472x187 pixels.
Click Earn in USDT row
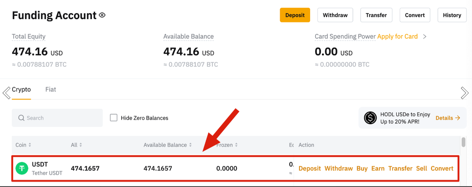point(378,168)
